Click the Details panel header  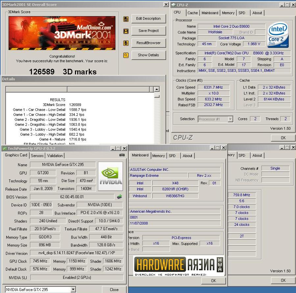click(83, 79)
